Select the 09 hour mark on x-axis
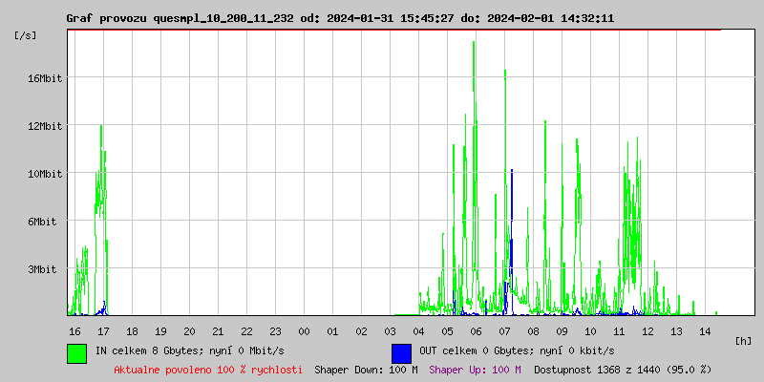Viewport: 764px width, 382px height. point(562,330)
